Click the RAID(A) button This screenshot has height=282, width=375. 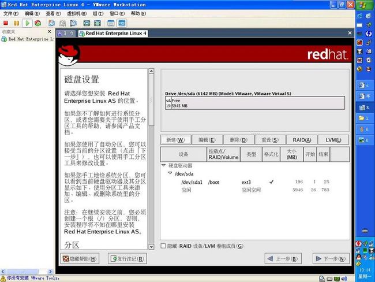coord(302,140)
